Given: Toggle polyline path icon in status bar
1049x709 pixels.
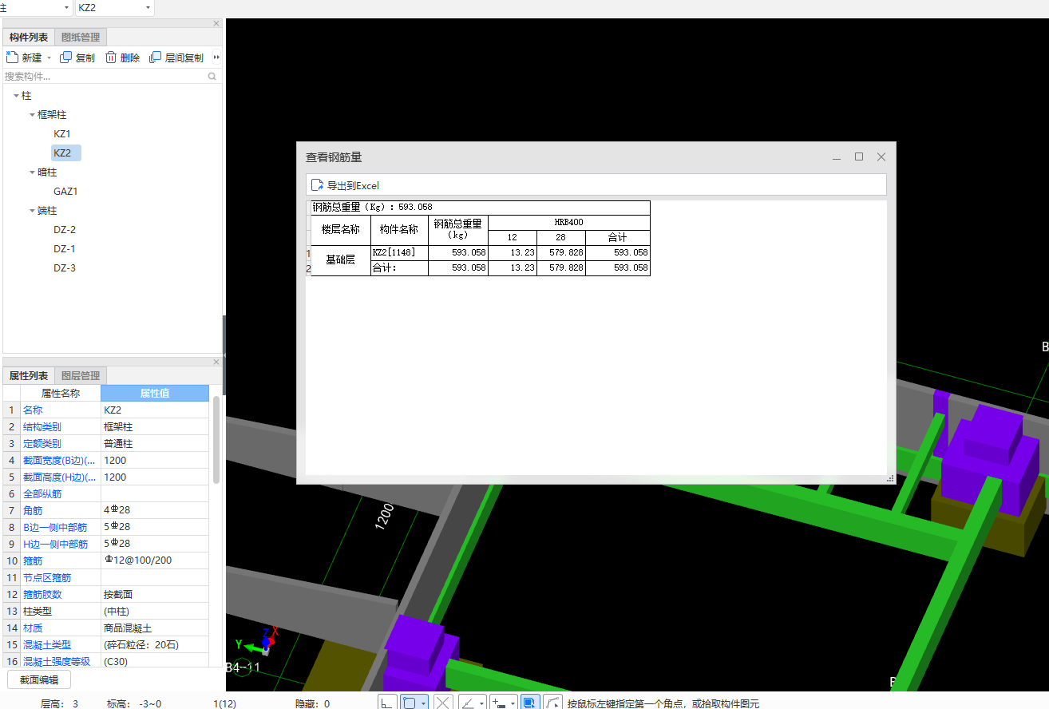Looking at the screenshot, I should 553,703.
